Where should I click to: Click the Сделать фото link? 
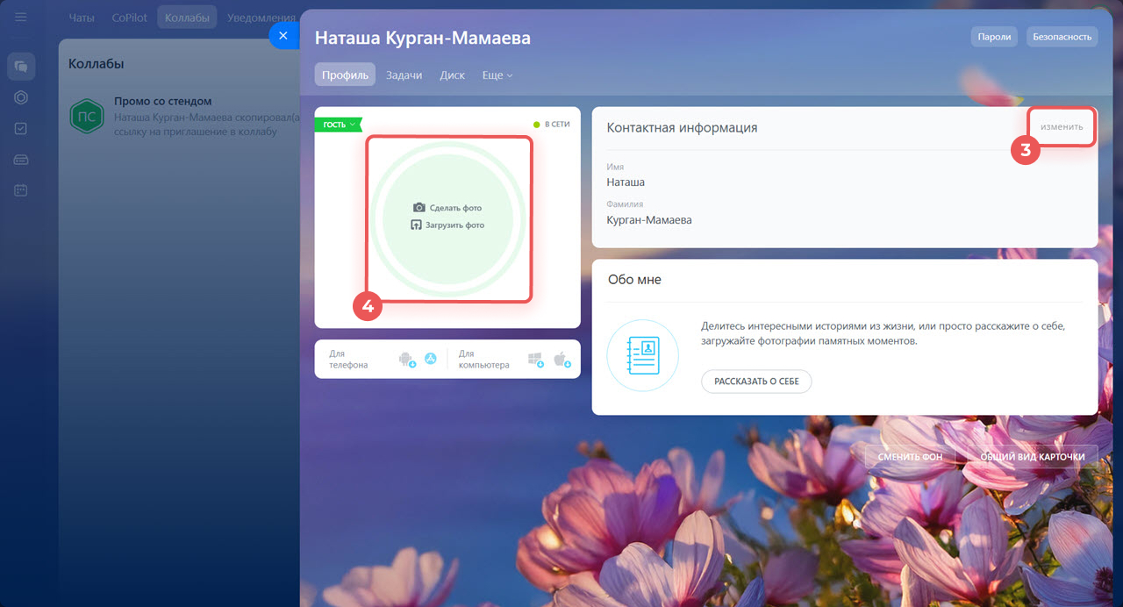455,208
